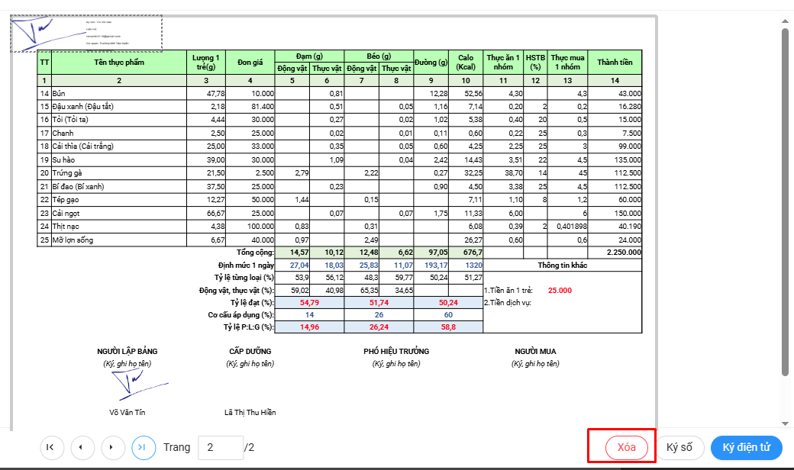Focus the Trang page number field

click(220, 447)
